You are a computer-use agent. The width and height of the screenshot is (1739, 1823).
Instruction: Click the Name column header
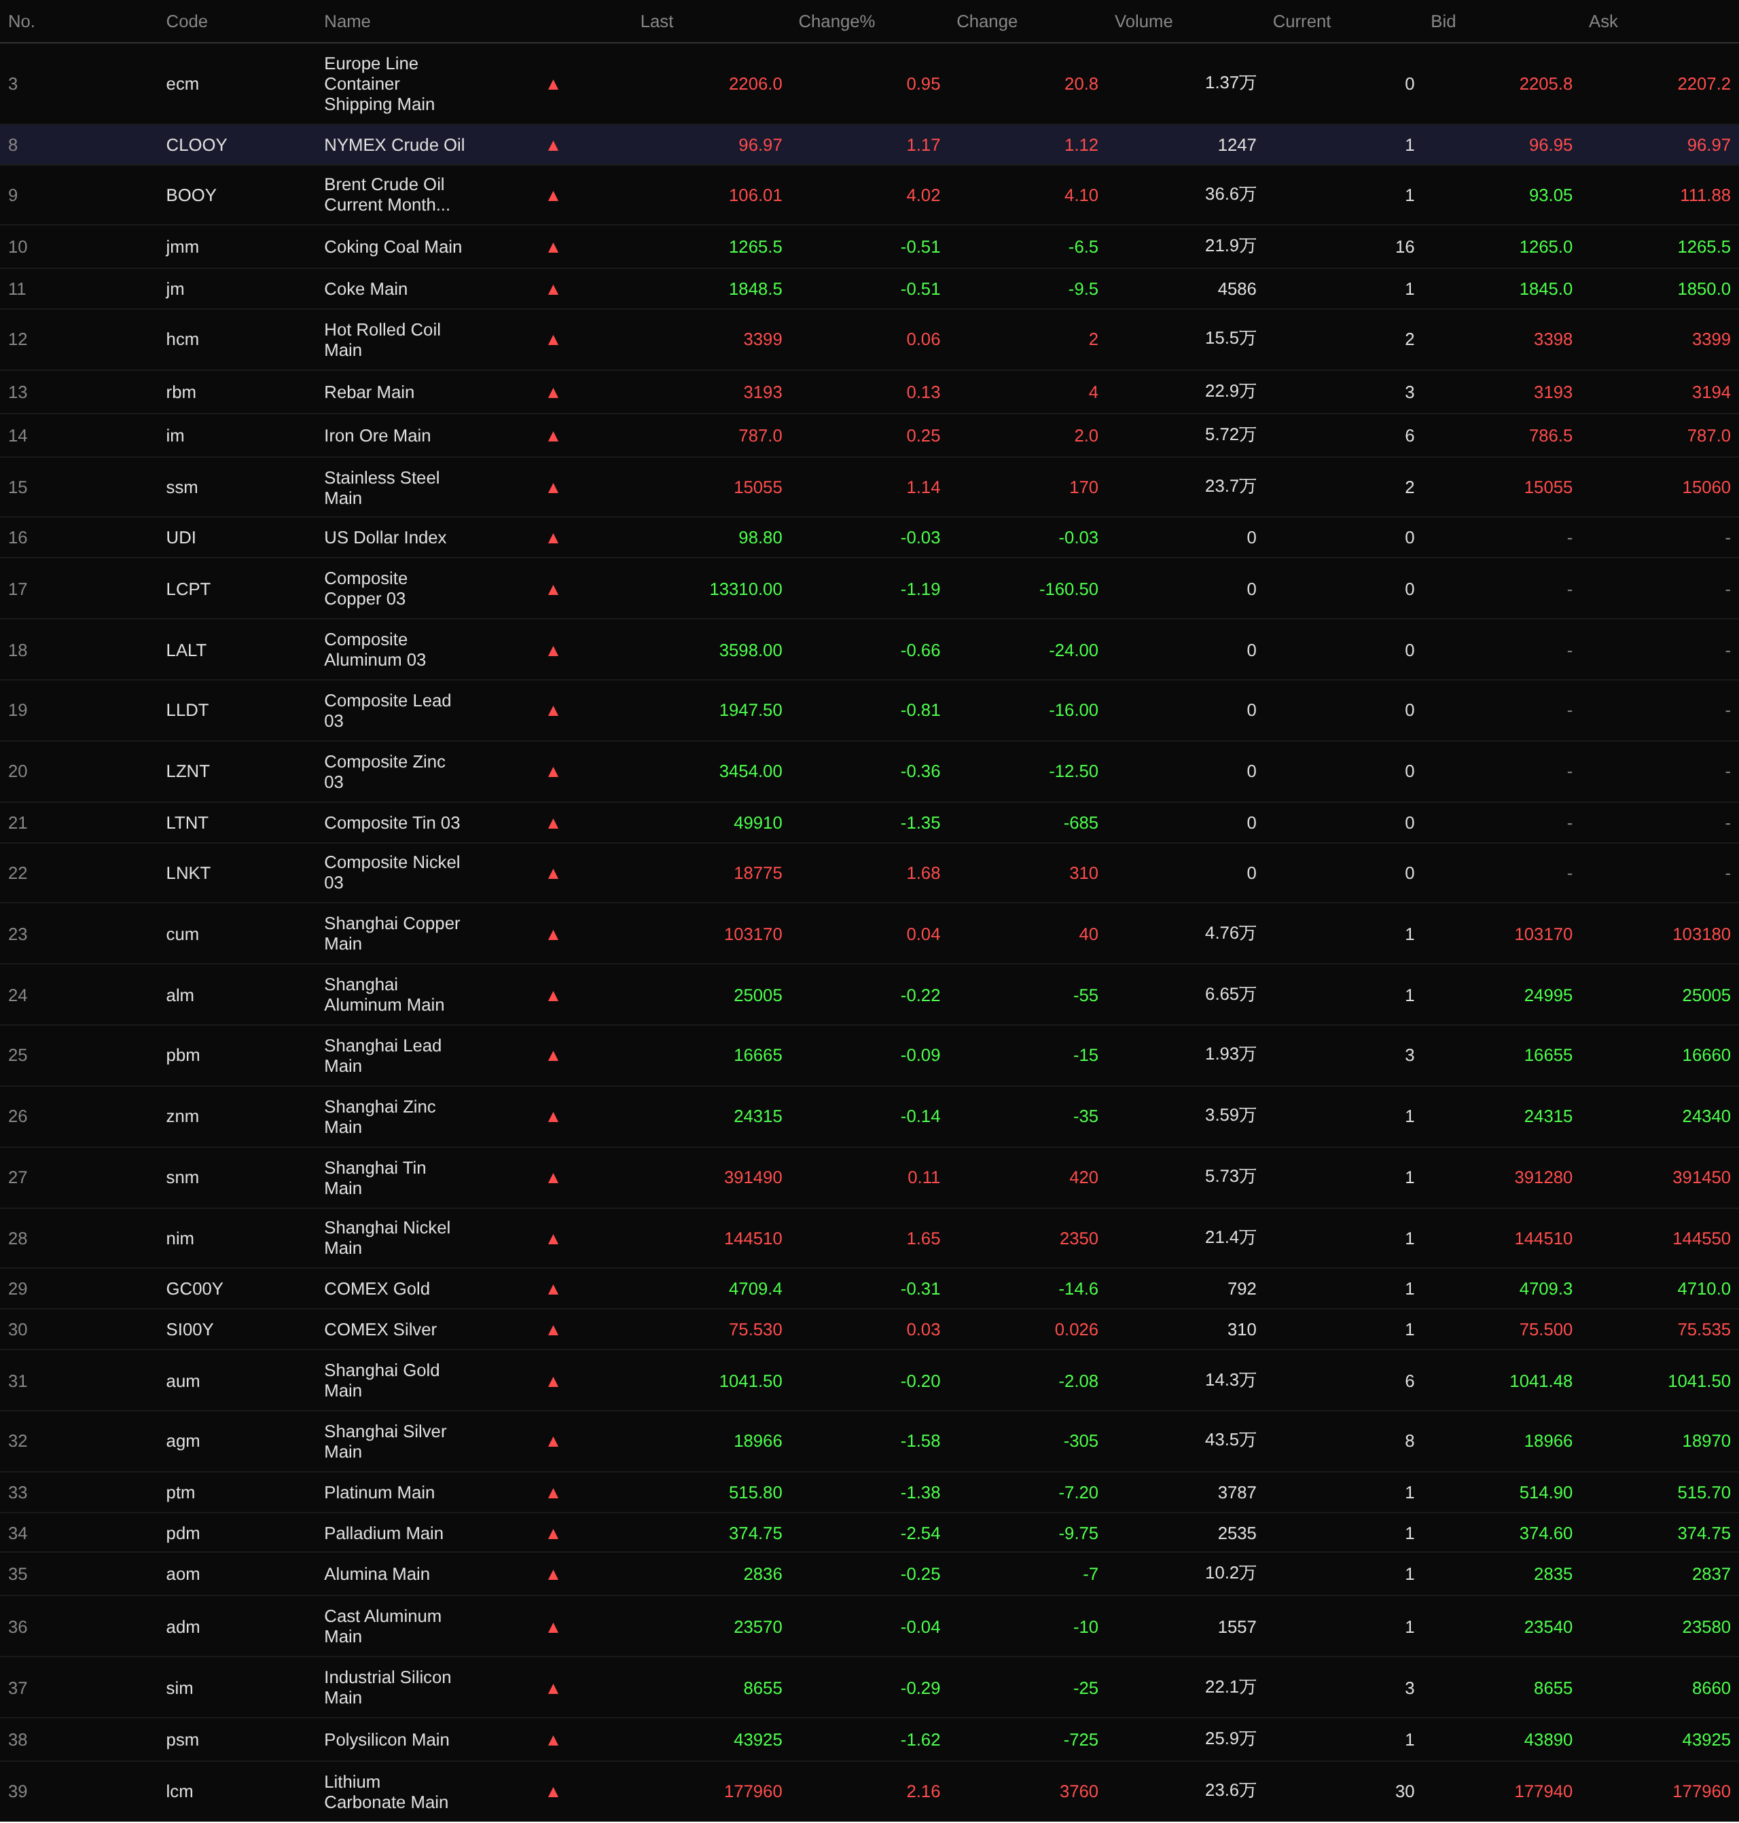(346, 21)
